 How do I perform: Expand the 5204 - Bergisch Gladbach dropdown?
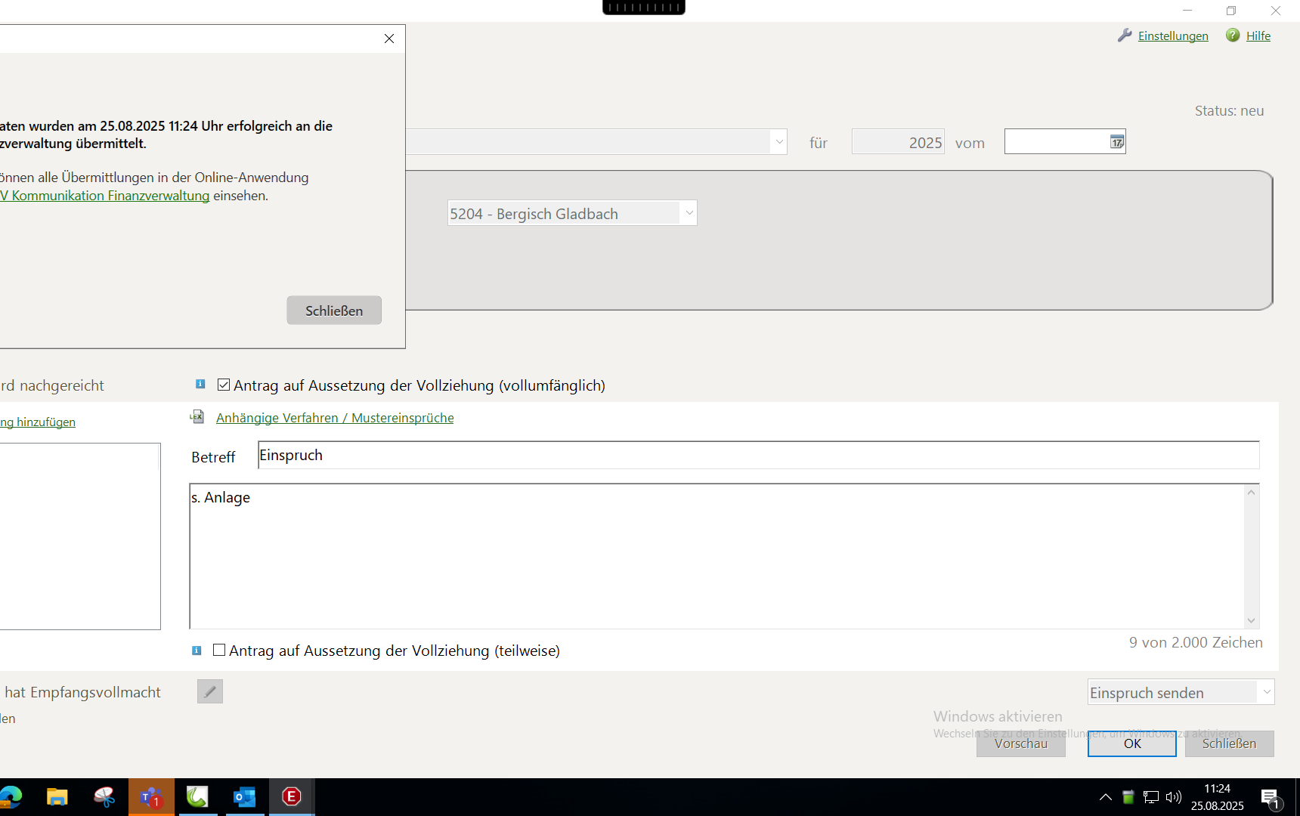pos(689,214)
